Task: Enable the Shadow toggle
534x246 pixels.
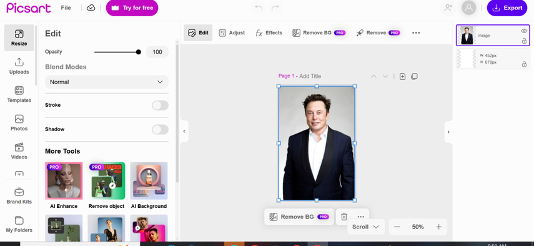Action: click(x=160, y=130)
